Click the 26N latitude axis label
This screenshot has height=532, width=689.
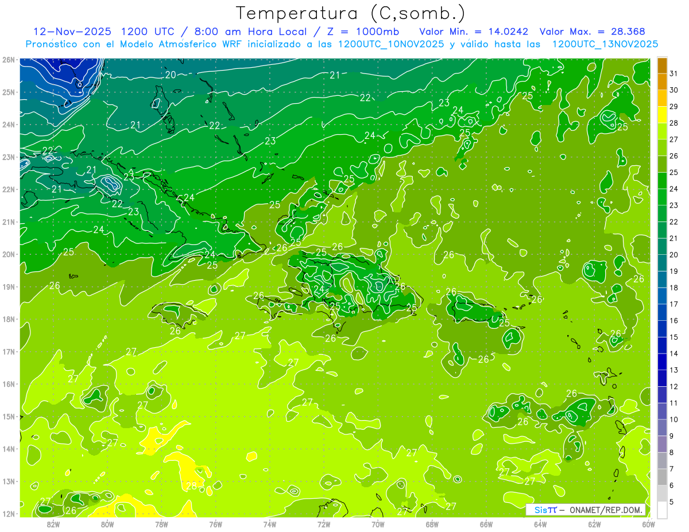9,60
